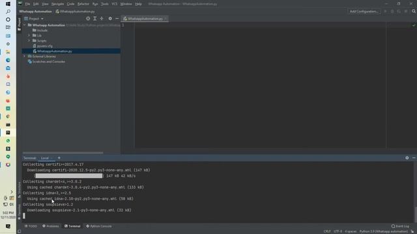Open the Navigate menu
417x234 pixels.
click(x=57, y=4)
